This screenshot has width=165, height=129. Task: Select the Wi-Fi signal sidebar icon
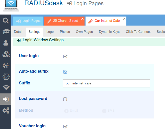pyautogui.click(x=6, y=88)
